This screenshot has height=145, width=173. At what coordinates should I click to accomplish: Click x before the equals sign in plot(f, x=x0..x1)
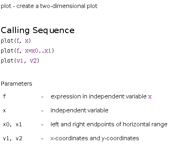pos(27,51)
